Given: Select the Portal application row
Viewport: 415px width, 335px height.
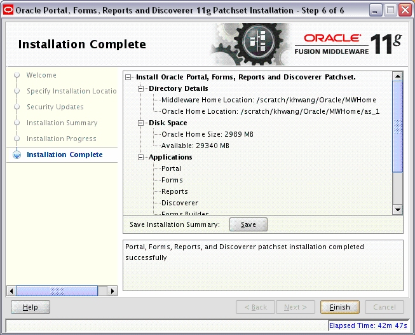Looking at the screenshot, I should pyautogui.click(x=171, y=168).
